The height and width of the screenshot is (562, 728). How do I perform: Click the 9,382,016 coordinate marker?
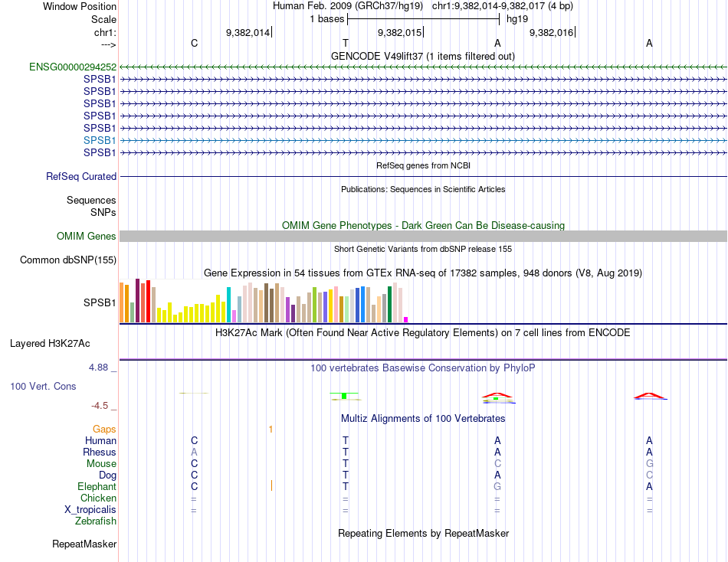(x=551, y=32)
